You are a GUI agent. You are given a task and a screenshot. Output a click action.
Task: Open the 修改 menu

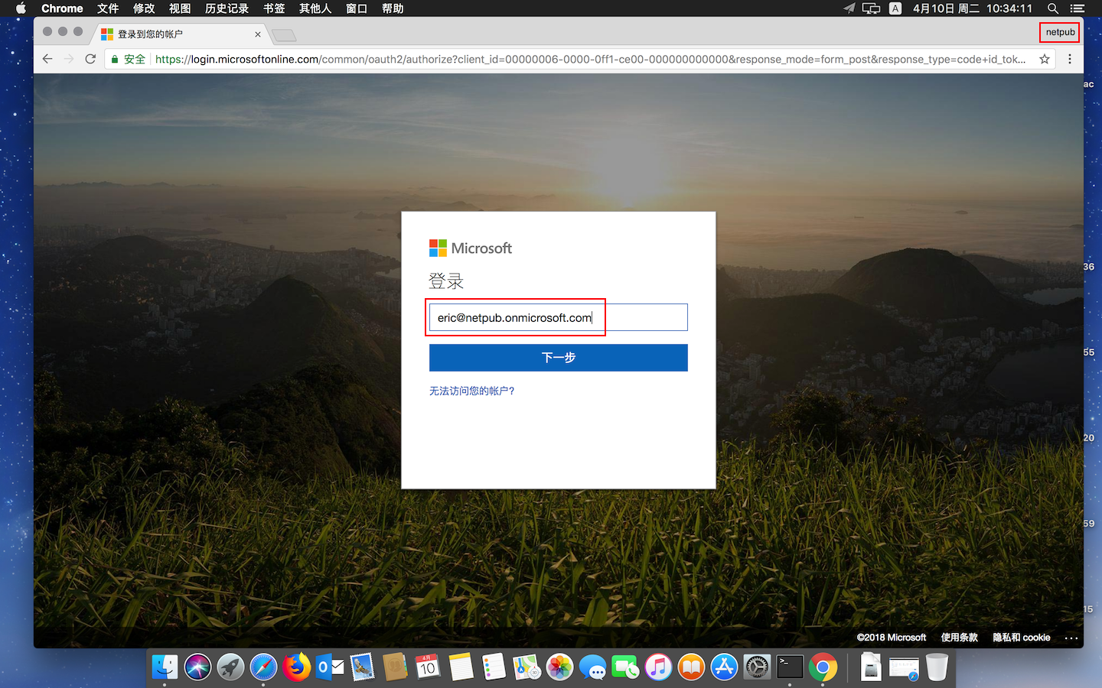144,8
